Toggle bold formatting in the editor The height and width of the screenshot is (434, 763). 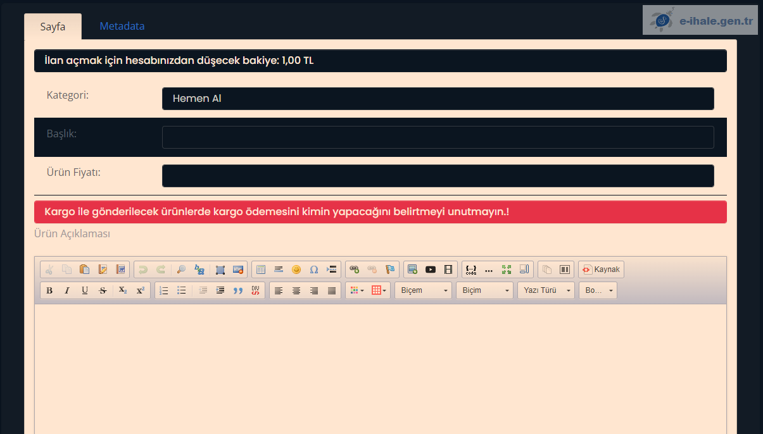click(x=49, y=290)
